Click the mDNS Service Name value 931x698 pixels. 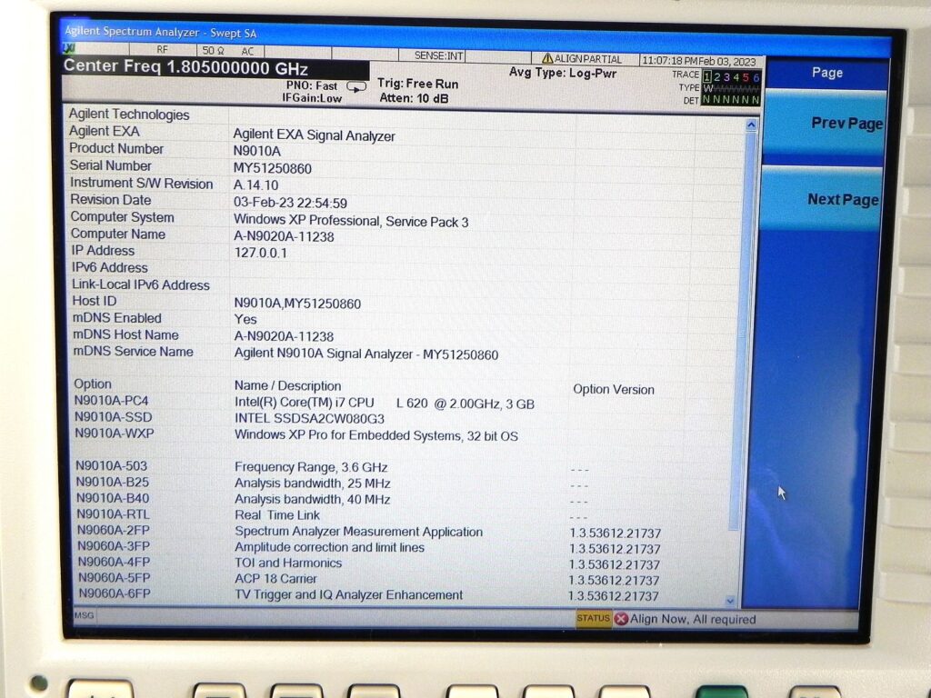tap(365, 354)
